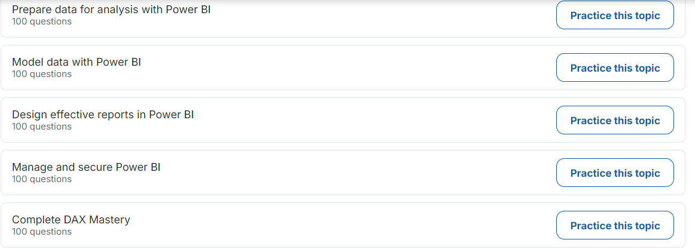Select the 'Complete DAX Mastery' title
The image size is (695, 252).
click(71, 220)
